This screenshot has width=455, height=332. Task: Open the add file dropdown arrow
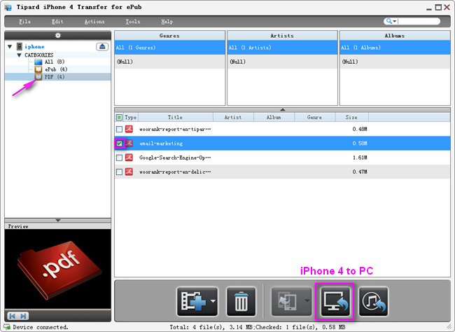coord(213,301)
